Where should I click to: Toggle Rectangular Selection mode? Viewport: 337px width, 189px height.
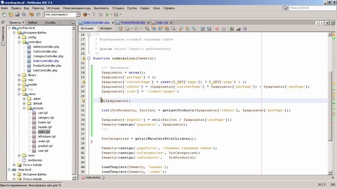[173, 29]
